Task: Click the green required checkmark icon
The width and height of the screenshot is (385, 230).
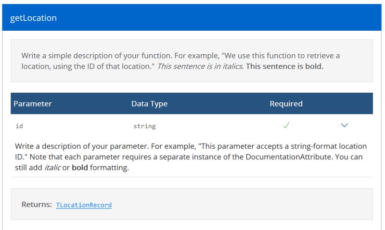Action: tap(286, 125)
